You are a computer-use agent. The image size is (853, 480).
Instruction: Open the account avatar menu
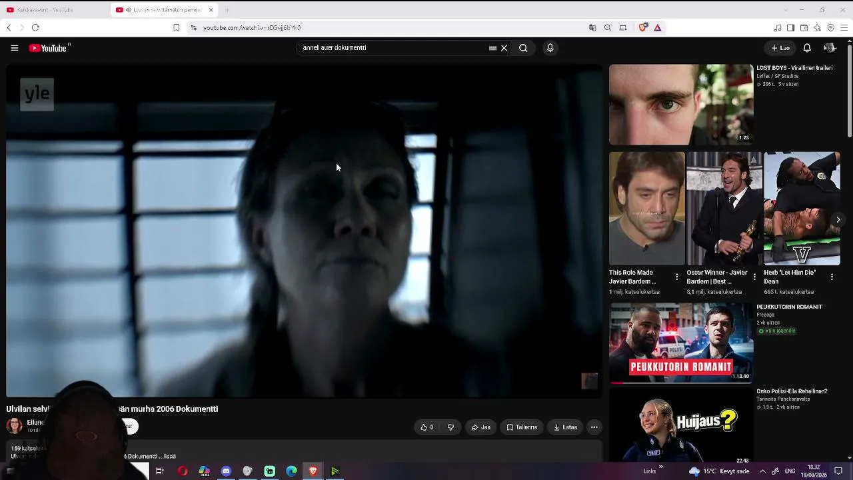coord(830,48)
